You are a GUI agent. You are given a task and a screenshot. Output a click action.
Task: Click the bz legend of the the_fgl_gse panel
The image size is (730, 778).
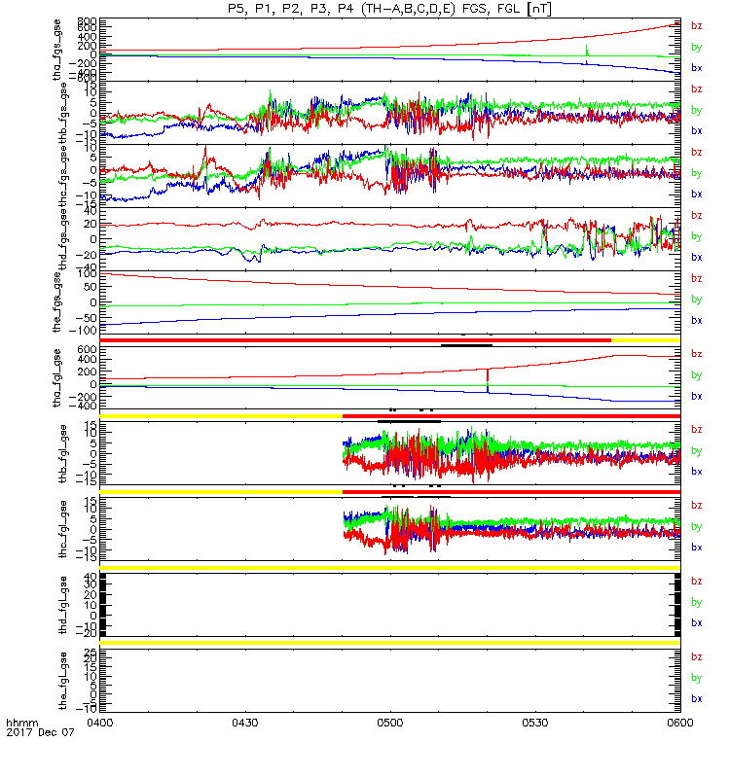point(697,657)
